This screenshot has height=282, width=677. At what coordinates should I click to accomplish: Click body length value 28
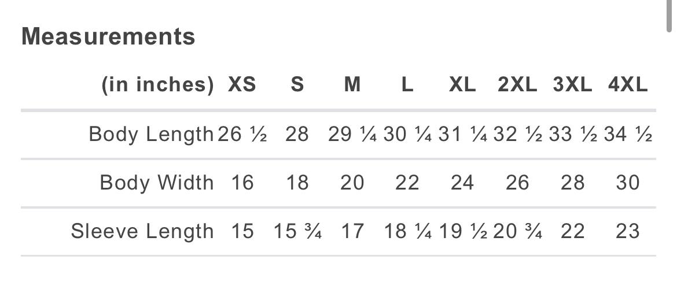click(x=297, y=134)
